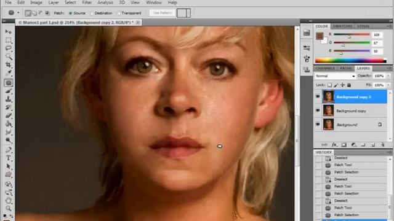Select the Pen tool
This screenshot has width=394, height=221.
[8, 150]
